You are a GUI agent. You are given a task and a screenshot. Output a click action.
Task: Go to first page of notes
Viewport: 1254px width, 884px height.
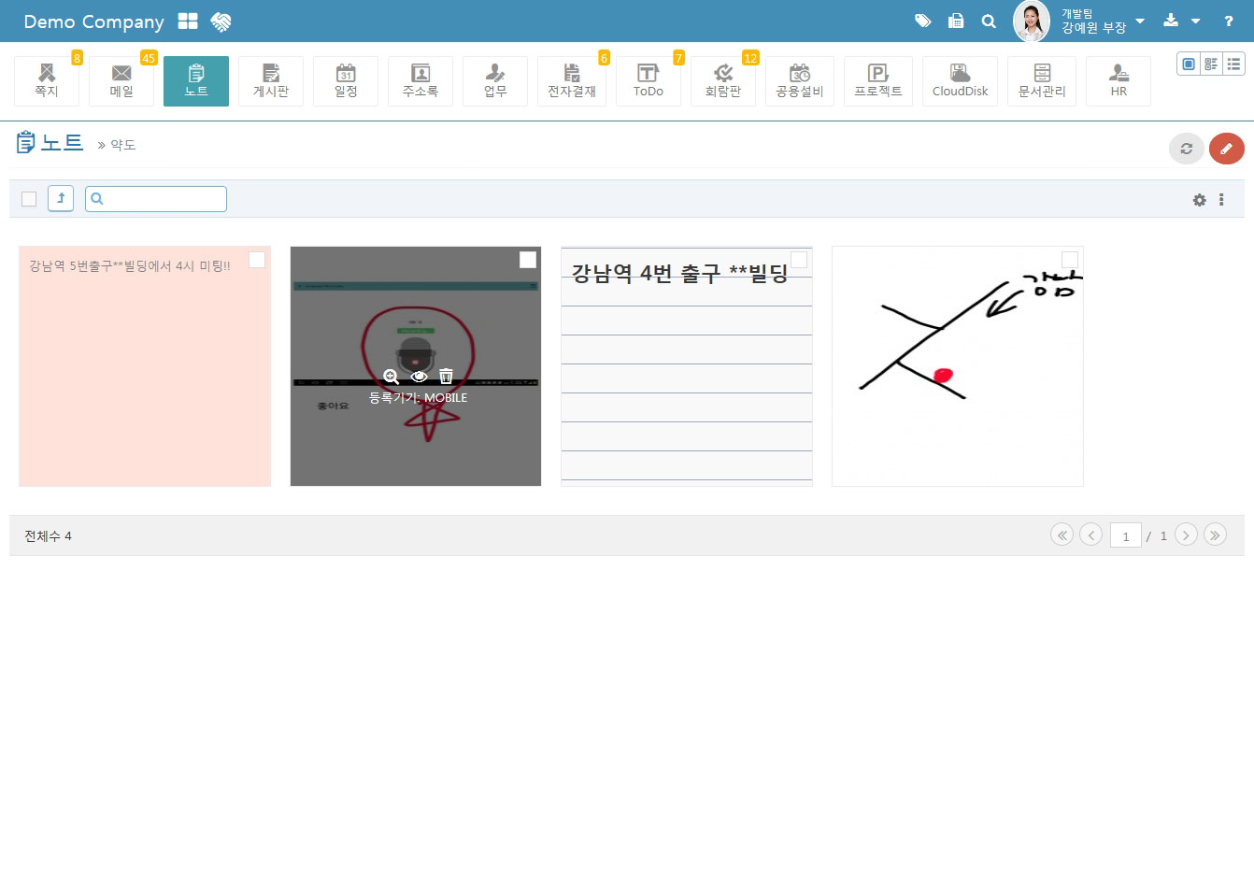[x=1062, y=535]
